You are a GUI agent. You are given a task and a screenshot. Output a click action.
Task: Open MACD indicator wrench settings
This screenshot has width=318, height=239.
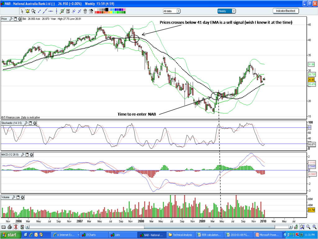pyautogui.click(x=22, y=155)
